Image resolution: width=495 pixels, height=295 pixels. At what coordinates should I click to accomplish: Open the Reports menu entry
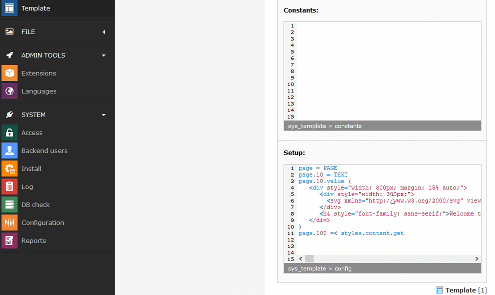pos(34,240)
